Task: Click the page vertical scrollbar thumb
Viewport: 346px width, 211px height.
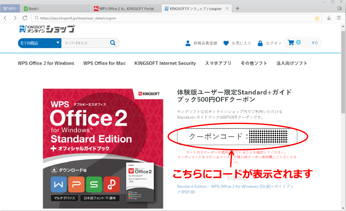Action: point(343,72)
